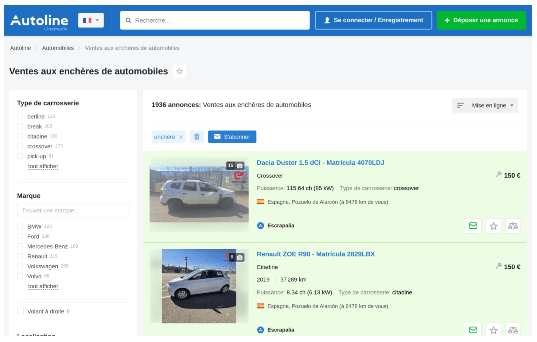
Task: Open Automobiles breadcrumb link
Action: tap(58, 48)
